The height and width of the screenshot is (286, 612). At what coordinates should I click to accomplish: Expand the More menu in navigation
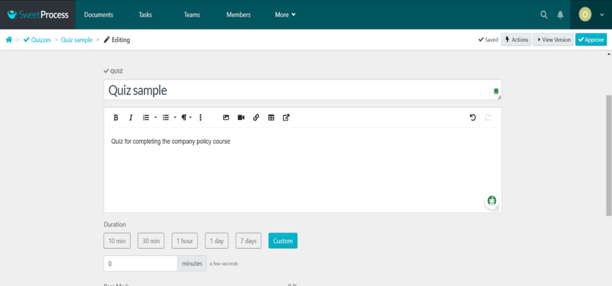click(285, 15)
